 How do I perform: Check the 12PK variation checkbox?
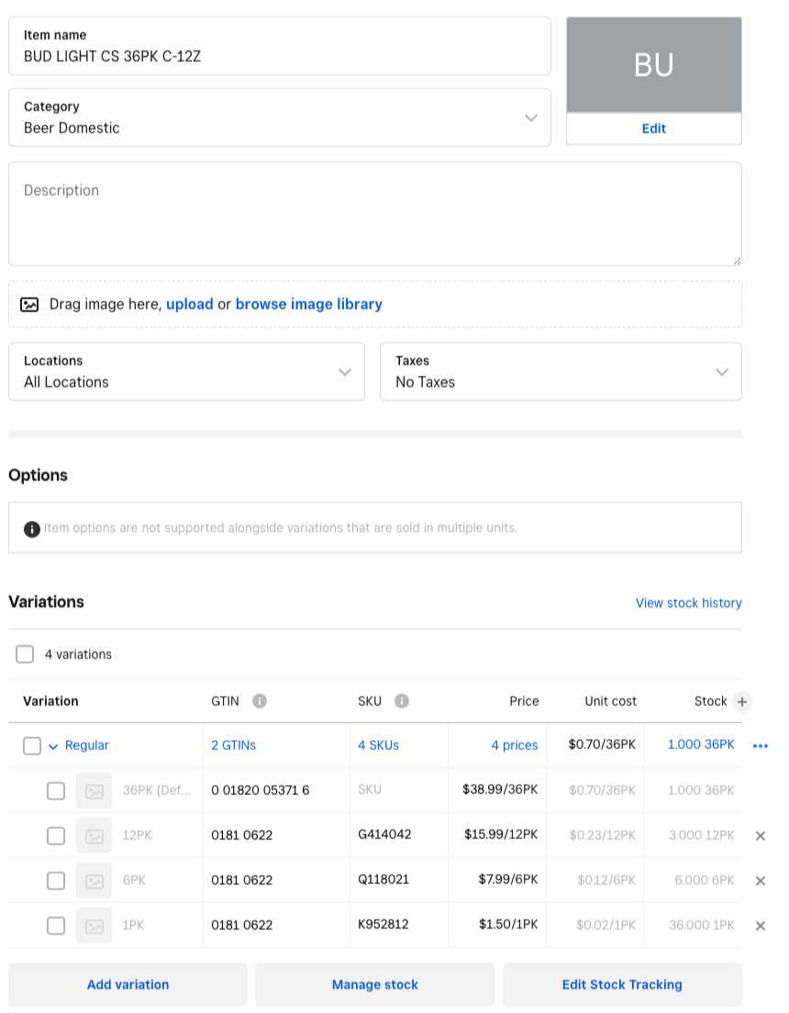56,836
